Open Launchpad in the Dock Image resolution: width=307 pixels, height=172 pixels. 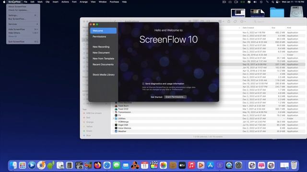tap(23, 165)
